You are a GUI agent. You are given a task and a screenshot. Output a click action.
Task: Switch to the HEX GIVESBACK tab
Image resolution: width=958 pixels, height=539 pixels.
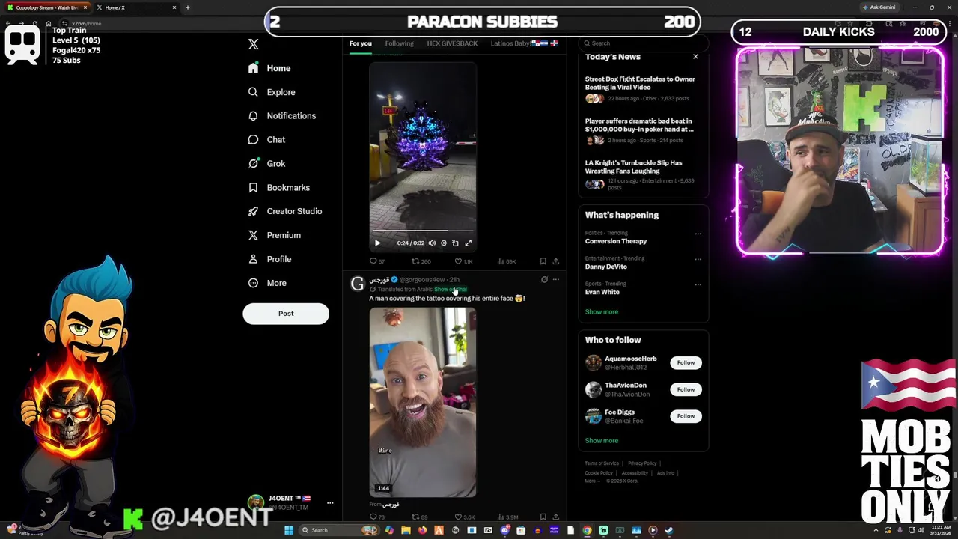tap(452, 43)
